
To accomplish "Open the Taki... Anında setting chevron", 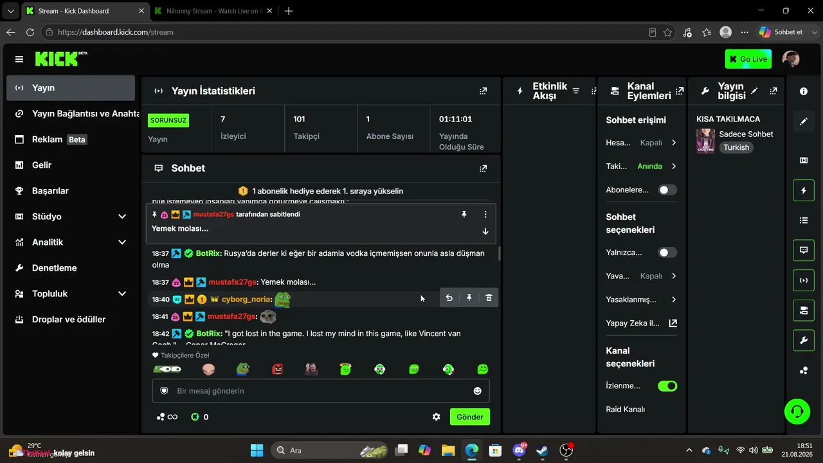I will [674, 166].
